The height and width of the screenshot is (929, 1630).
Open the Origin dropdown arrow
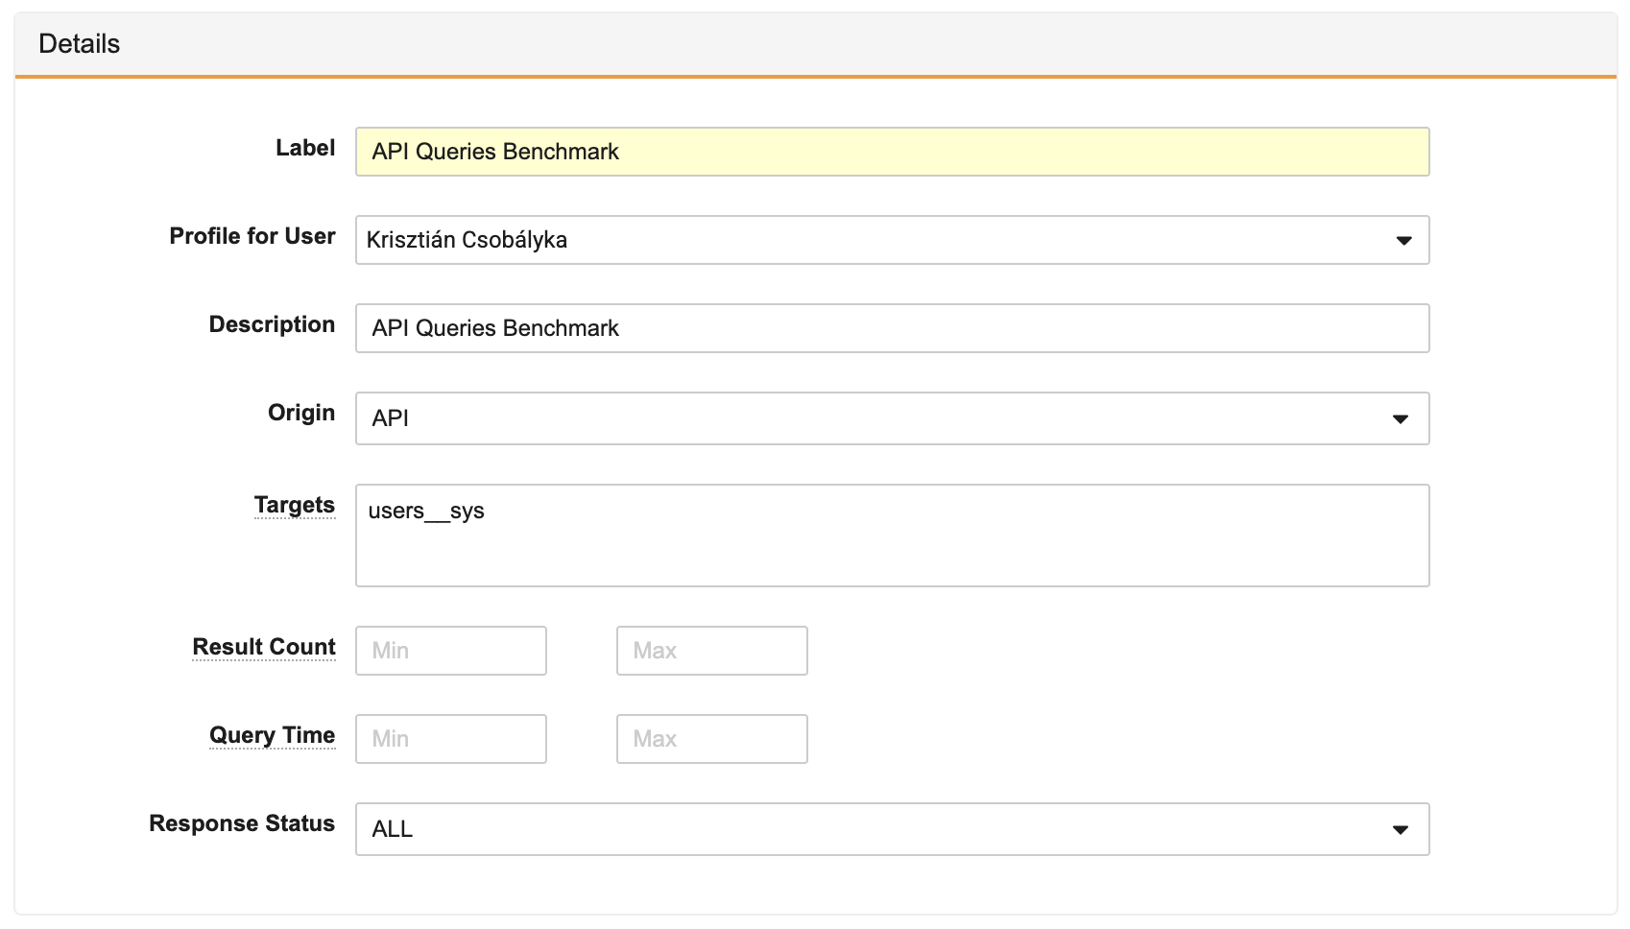1400,418
